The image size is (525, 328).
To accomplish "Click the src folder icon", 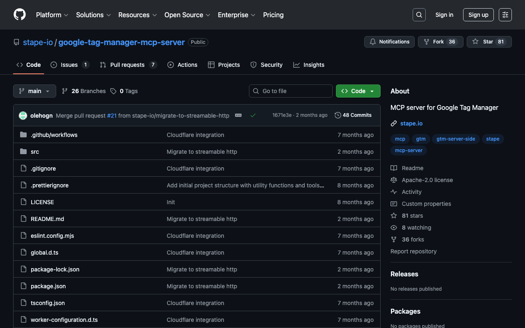I will coord(23,152).
